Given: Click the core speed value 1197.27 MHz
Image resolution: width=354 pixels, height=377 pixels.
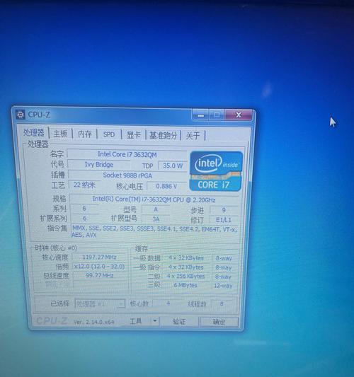Looking at the screenshot, I should [x=100, y=257].
